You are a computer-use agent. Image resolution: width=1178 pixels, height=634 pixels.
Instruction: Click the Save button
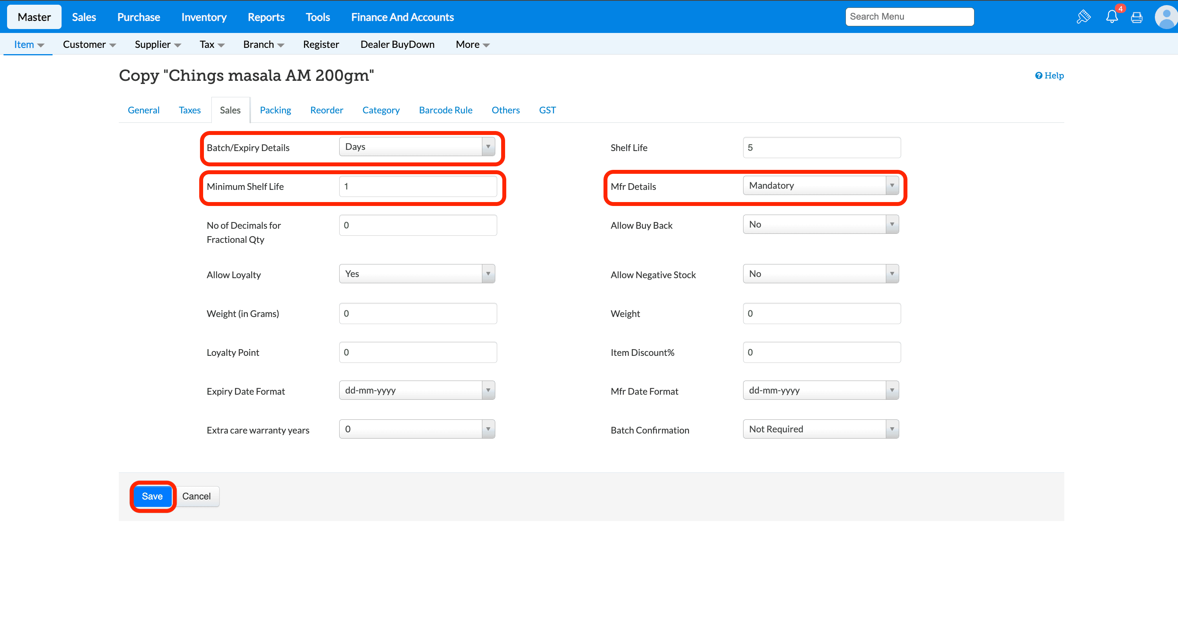tap(152, 496)
